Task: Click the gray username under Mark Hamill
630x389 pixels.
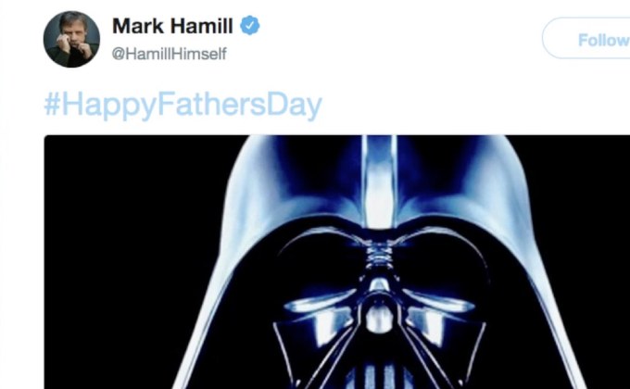Action: pos(170,54)
